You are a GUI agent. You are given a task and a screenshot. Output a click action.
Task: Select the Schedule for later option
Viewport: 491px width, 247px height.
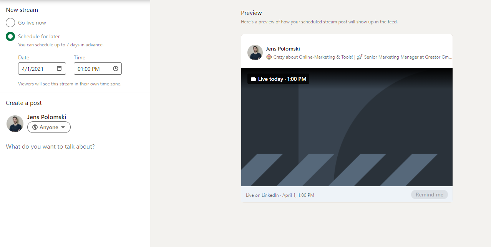point(10,36)
